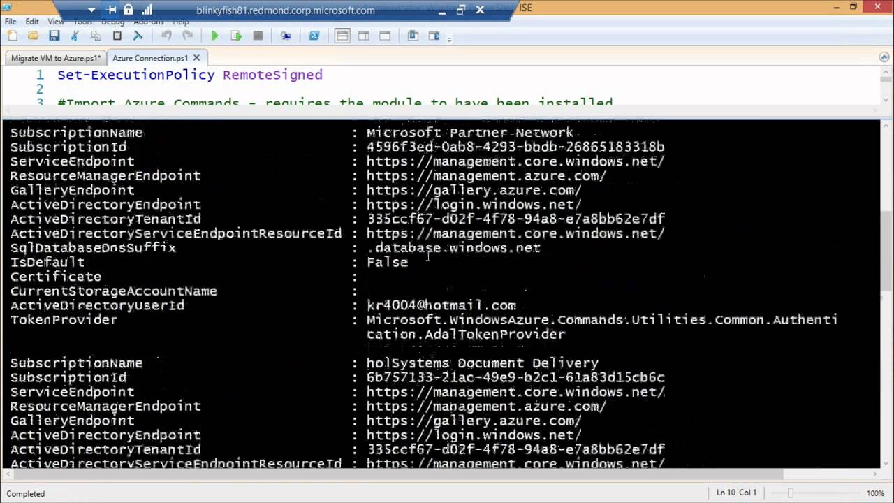The width and height of the screenshot is (894, 503).
Task: Click the vertical scrollbar of the console pane
Action: [x=886, y=293]
